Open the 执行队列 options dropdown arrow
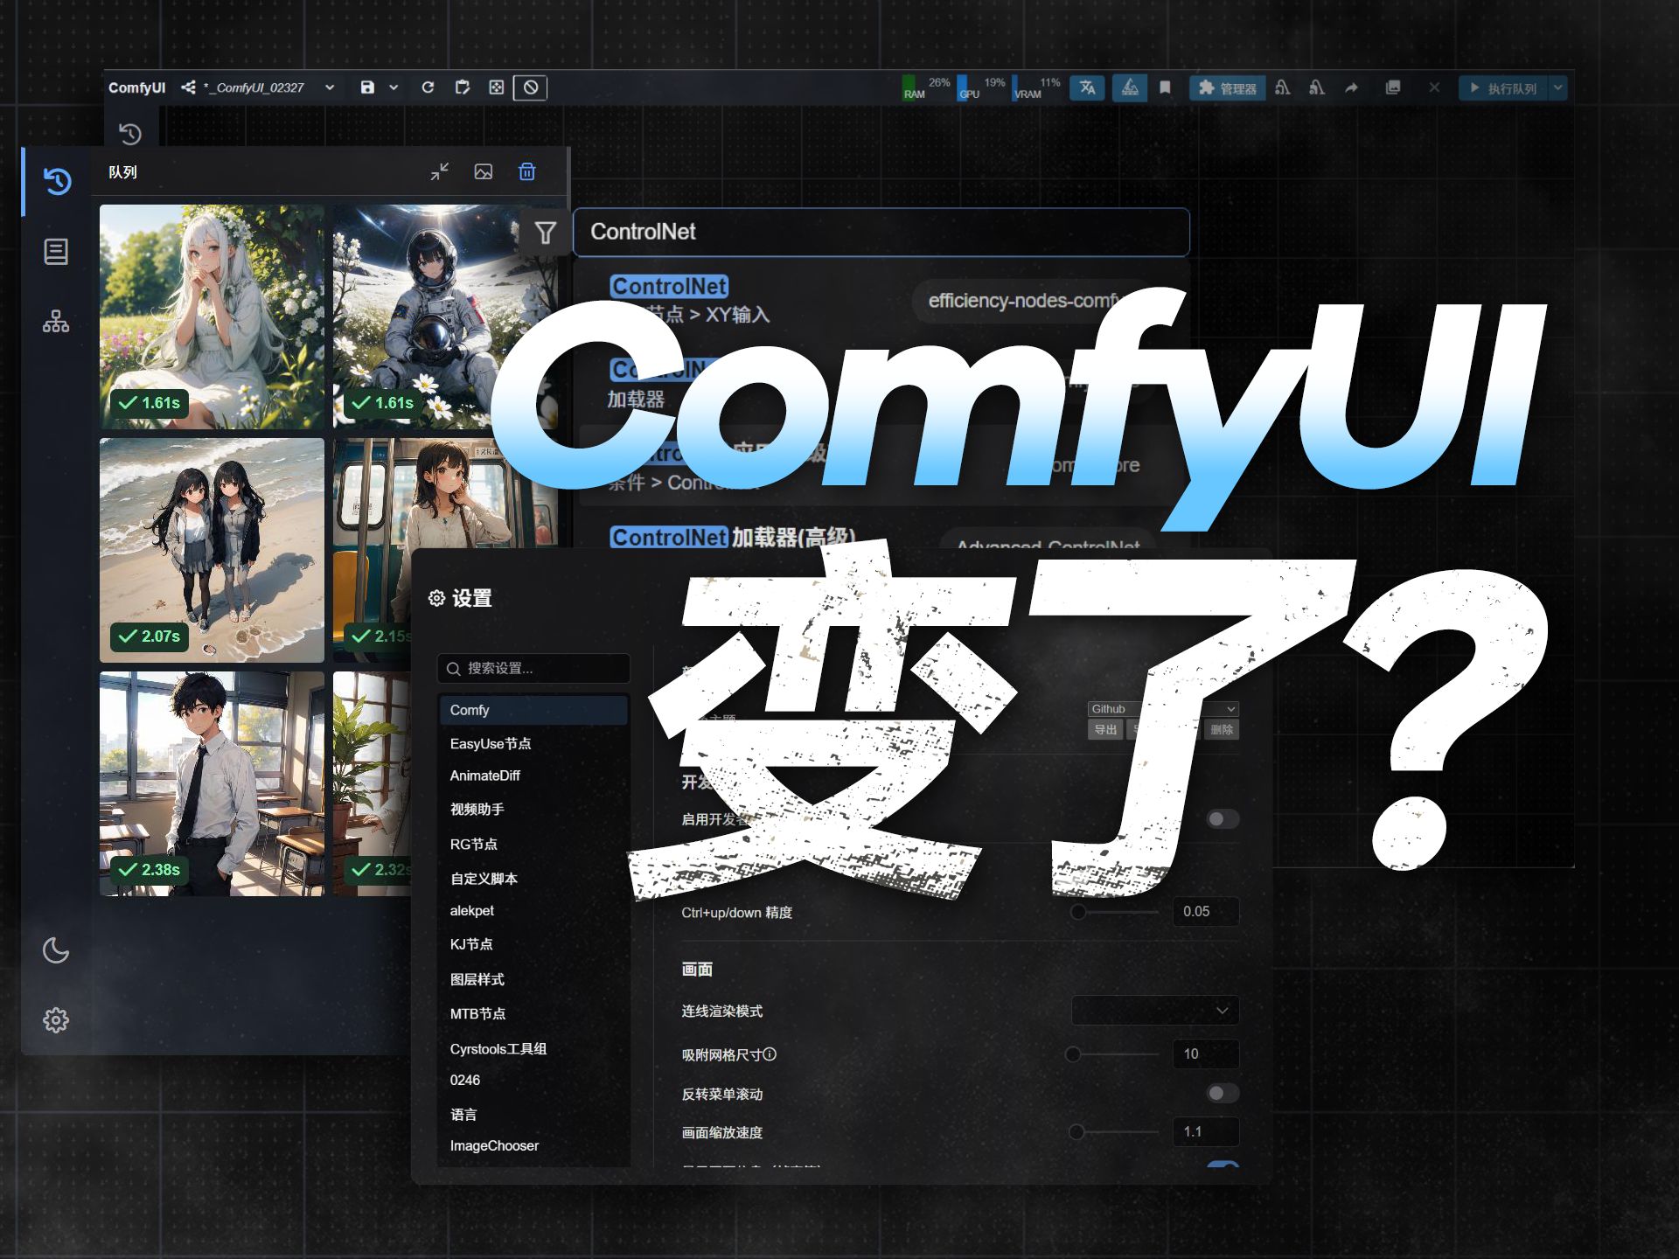 point(1557,87)
